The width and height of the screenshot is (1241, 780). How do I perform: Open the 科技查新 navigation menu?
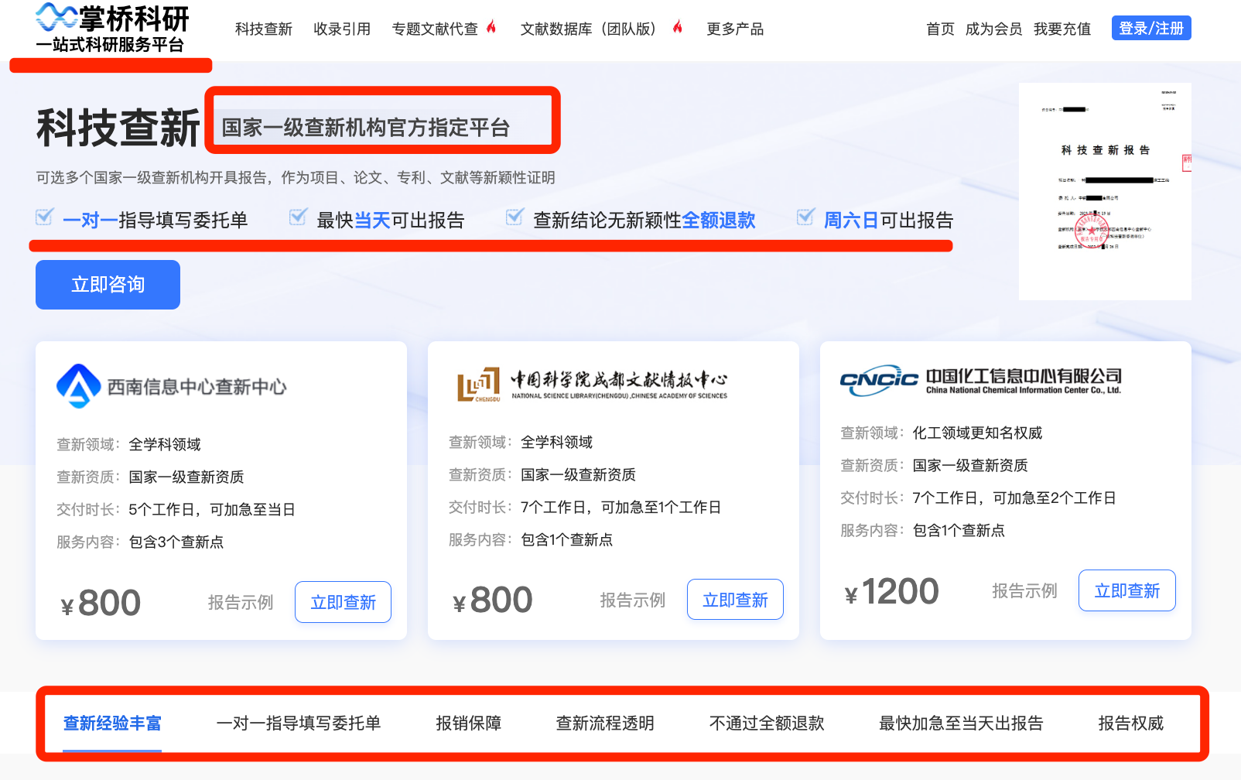(264, 29)
